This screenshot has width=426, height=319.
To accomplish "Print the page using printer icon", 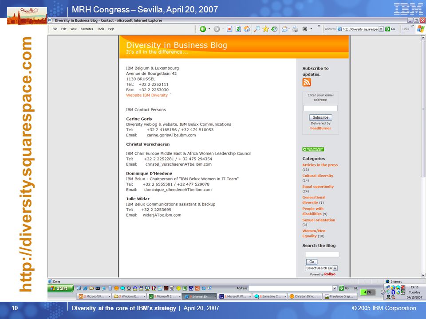I will click(295, 29).
